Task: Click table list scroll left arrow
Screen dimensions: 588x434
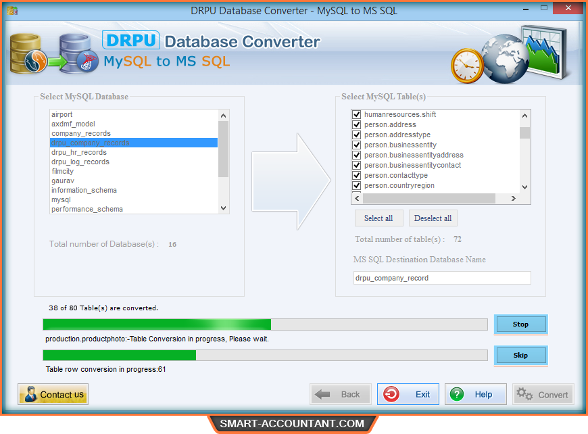Action: [x=357, y=198]
